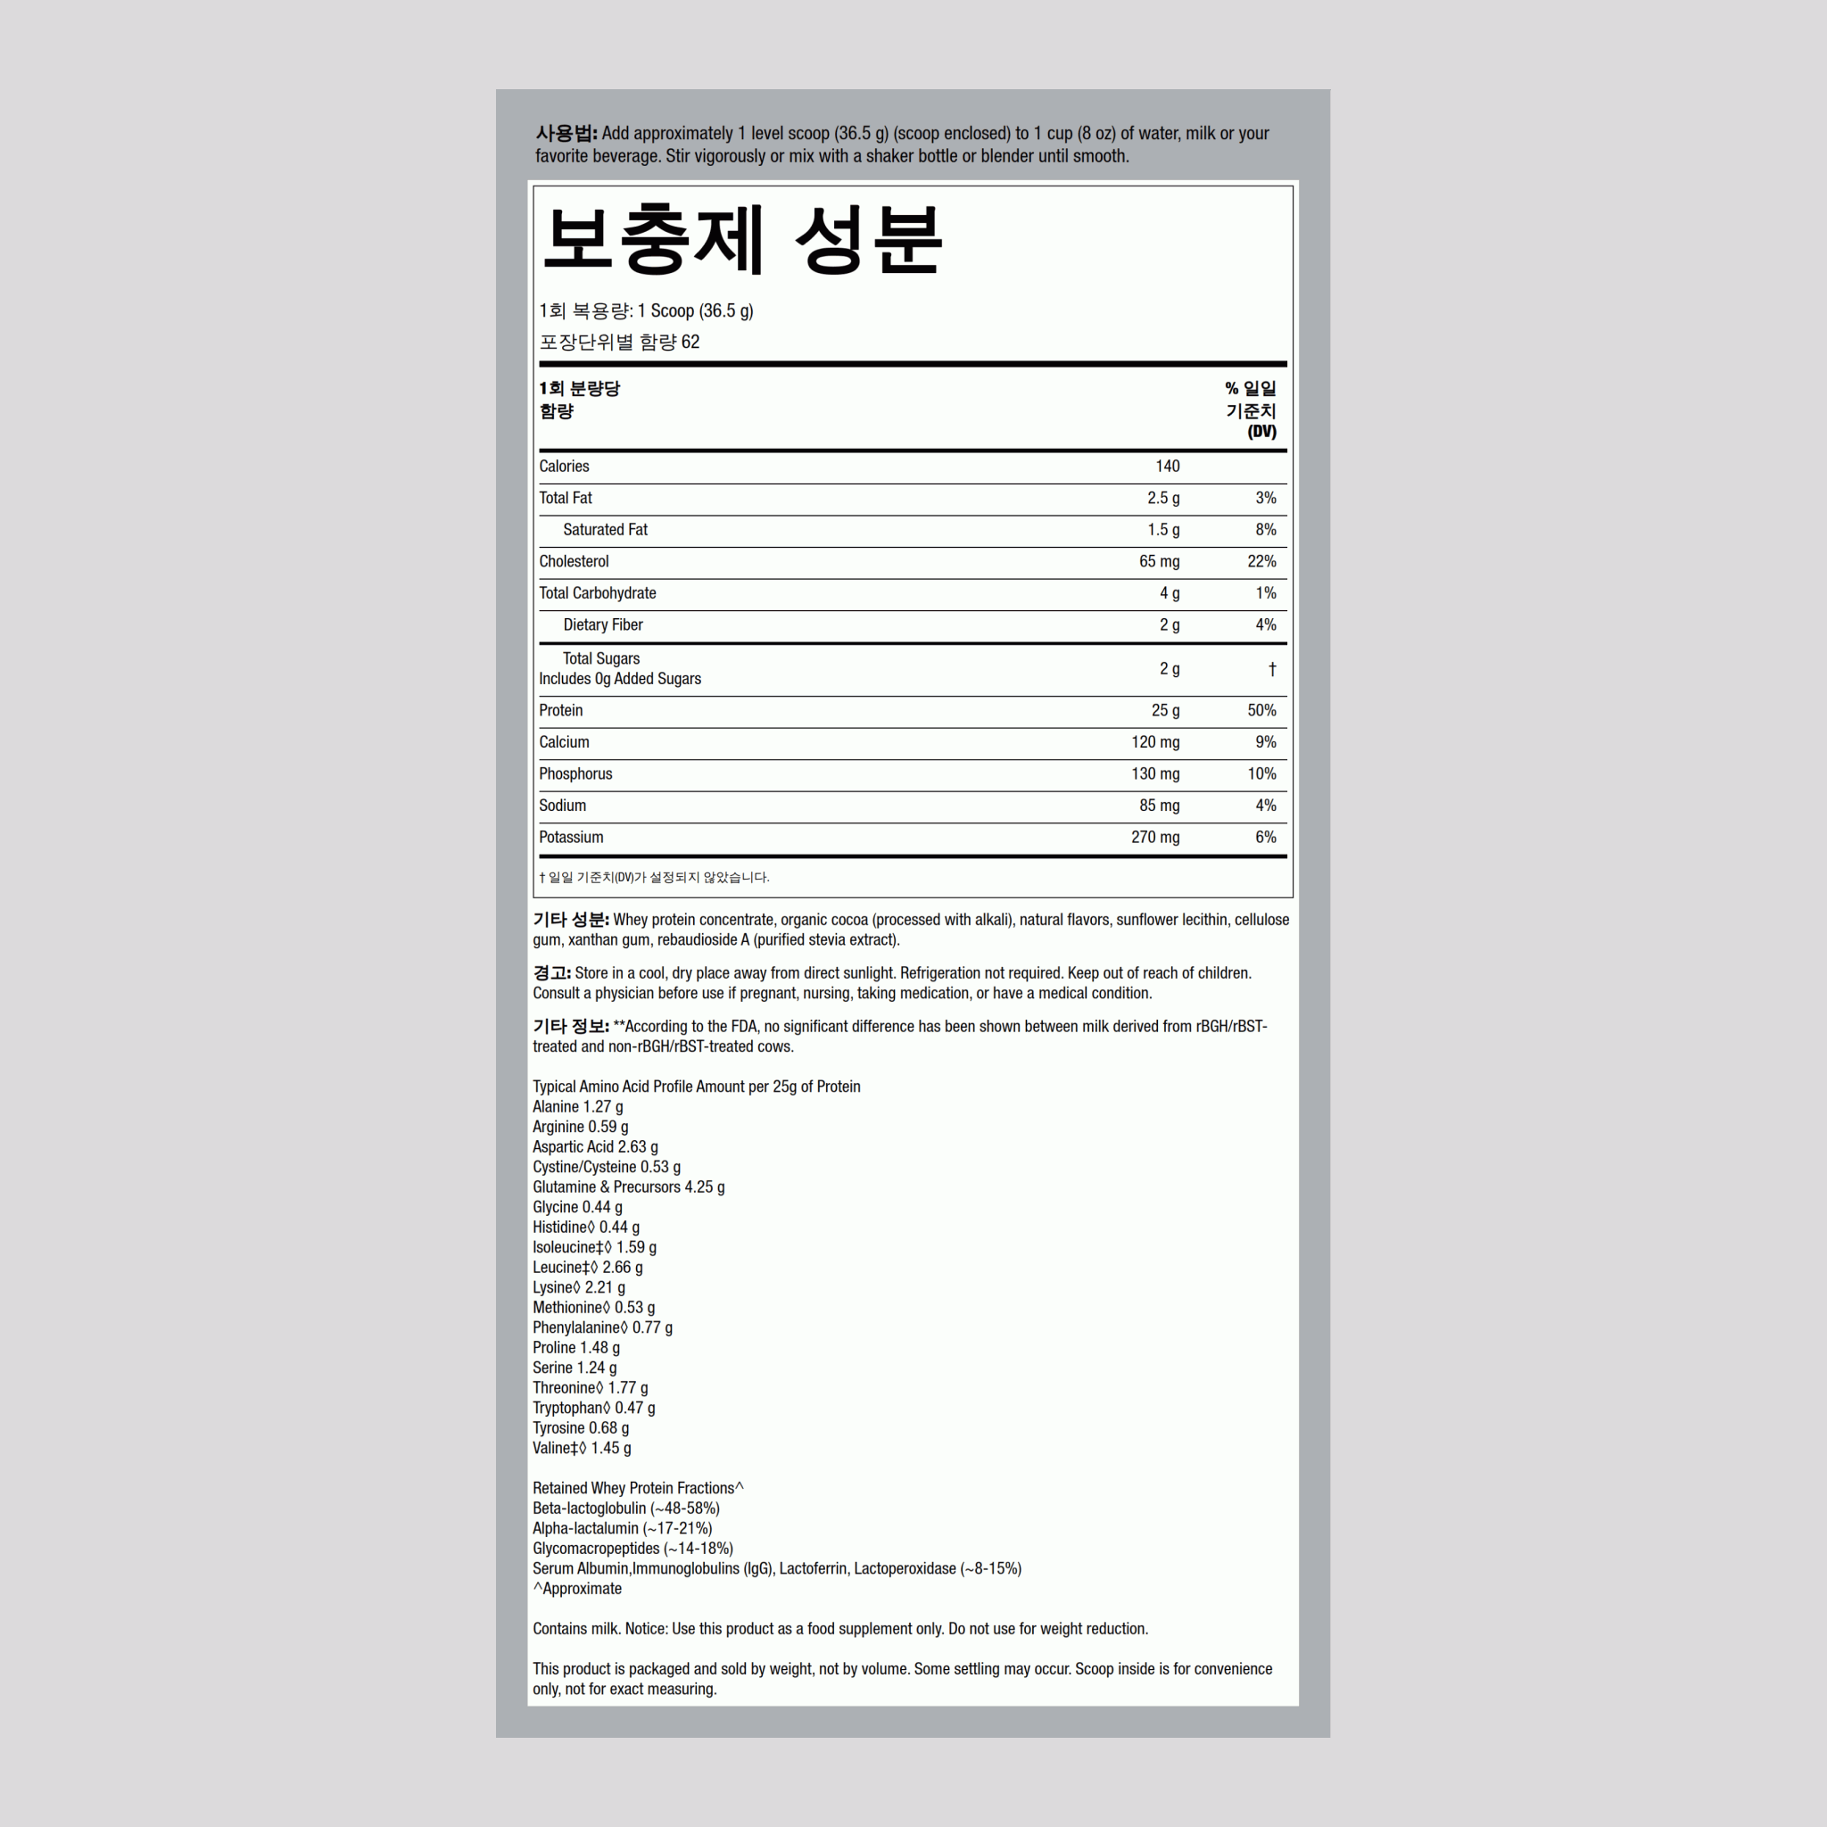Click 'Glycomacropeptides (~14-18%)' line
Viewport: 1827px width, 1827px height.
click(x=632, y=1549)
